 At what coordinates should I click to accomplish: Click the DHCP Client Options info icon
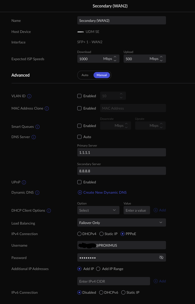(x=49, y=211)
